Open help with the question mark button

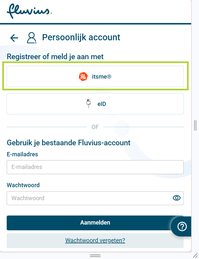(182, 227)
